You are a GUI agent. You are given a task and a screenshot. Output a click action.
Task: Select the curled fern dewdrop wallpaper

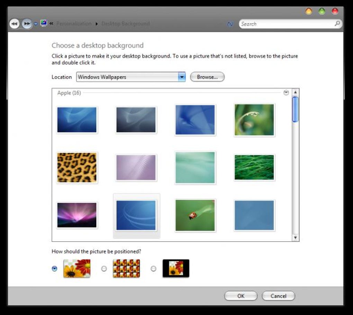(254, 120)
